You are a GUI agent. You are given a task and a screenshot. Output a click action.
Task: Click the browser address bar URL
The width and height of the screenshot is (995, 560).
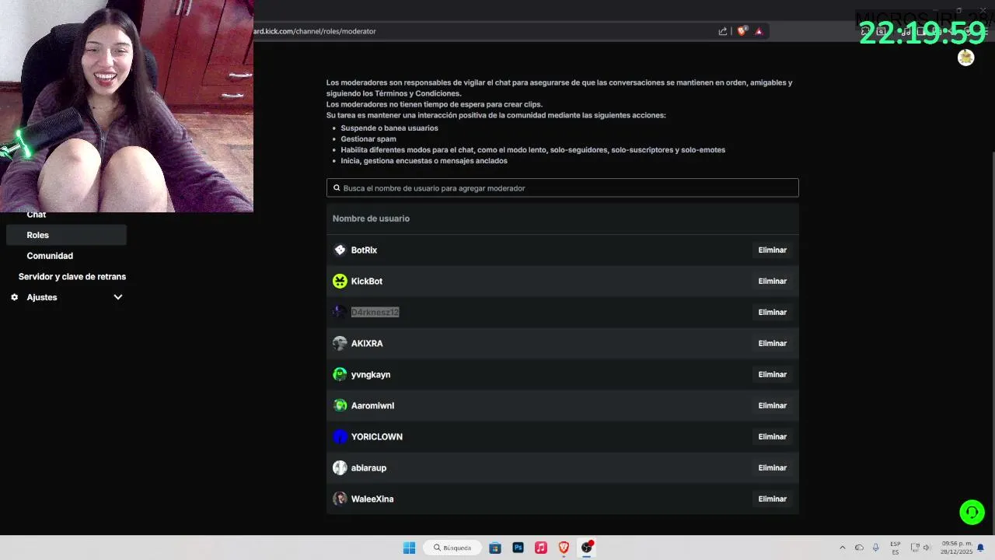[315, 31]
